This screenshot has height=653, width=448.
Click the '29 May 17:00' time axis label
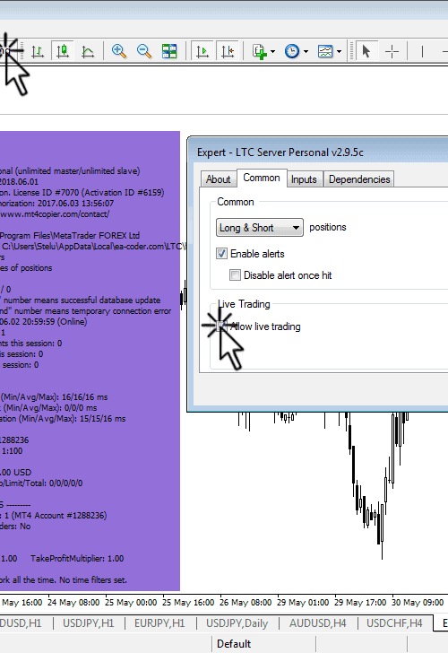pyautogui.click(x=360, y=603)
